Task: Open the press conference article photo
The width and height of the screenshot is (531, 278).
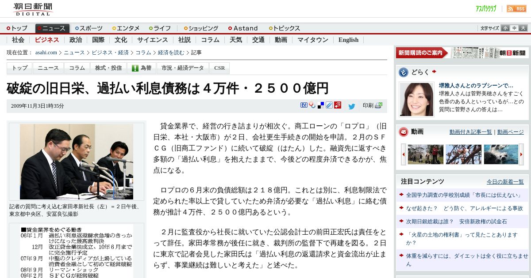Action: pyautogui.click(x=77, y=162)
